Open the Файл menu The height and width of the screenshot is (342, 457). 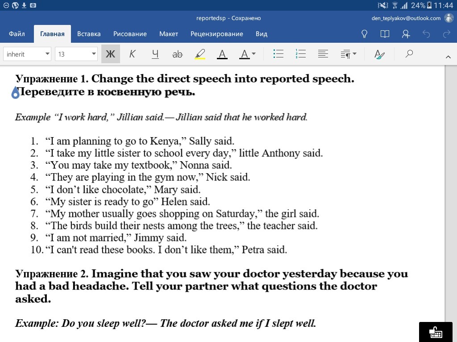coord(17,34)
